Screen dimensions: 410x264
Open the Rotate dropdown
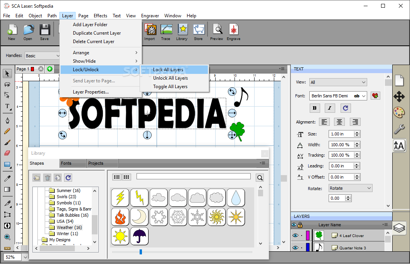pos(350,188)
